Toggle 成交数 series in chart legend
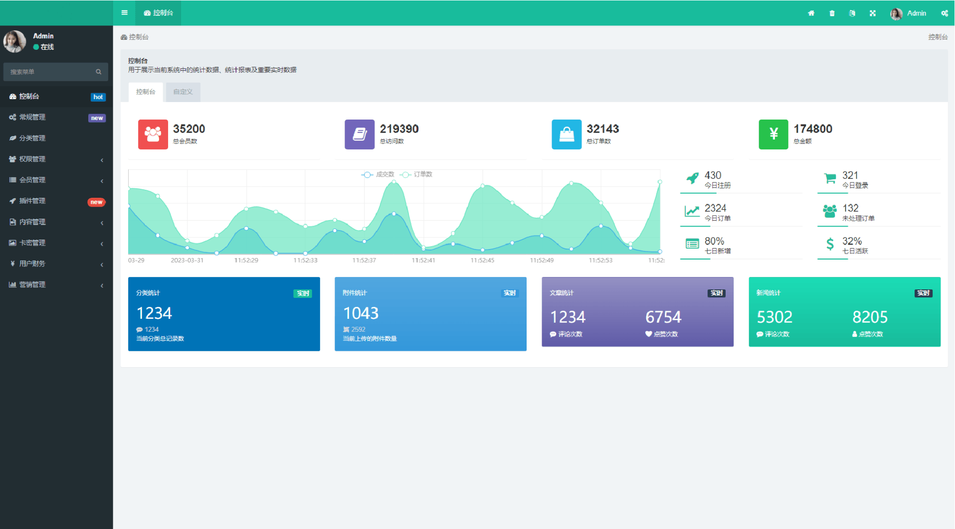 tap(378, 174)
